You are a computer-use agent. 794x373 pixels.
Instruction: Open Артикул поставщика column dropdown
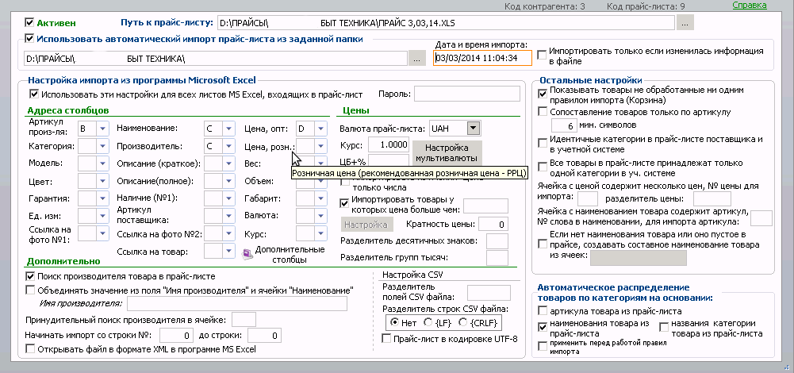coord(229,215)
